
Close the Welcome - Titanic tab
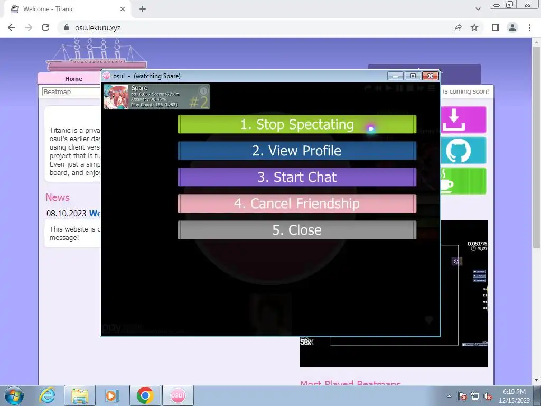pos(123,9)
